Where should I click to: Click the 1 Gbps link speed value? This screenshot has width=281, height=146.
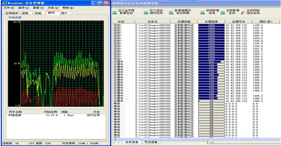click(69, 115)
